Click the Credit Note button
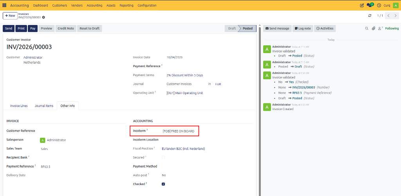The width and height of the screenshot is (401, 196). click(66, 29)
